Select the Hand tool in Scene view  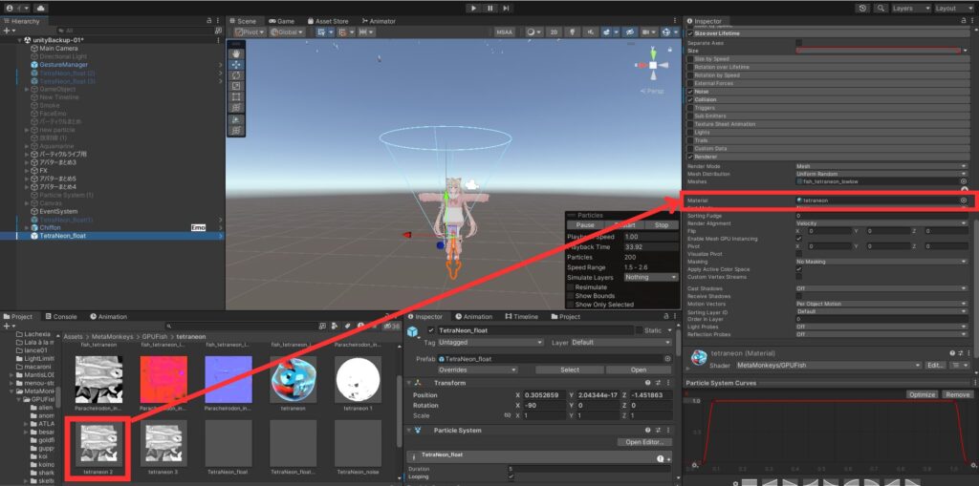click(x=236, y=53)
